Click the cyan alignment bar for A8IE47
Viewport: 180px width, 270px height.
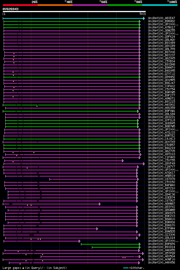[74, 19]
